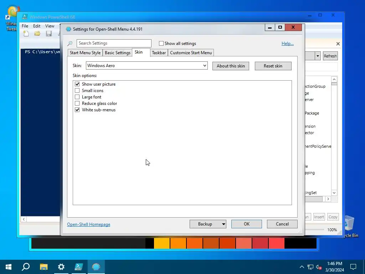The image size is (365, 274).
Task: Open the Help... link
Action: pyautogui.click(x=288, y=43)
